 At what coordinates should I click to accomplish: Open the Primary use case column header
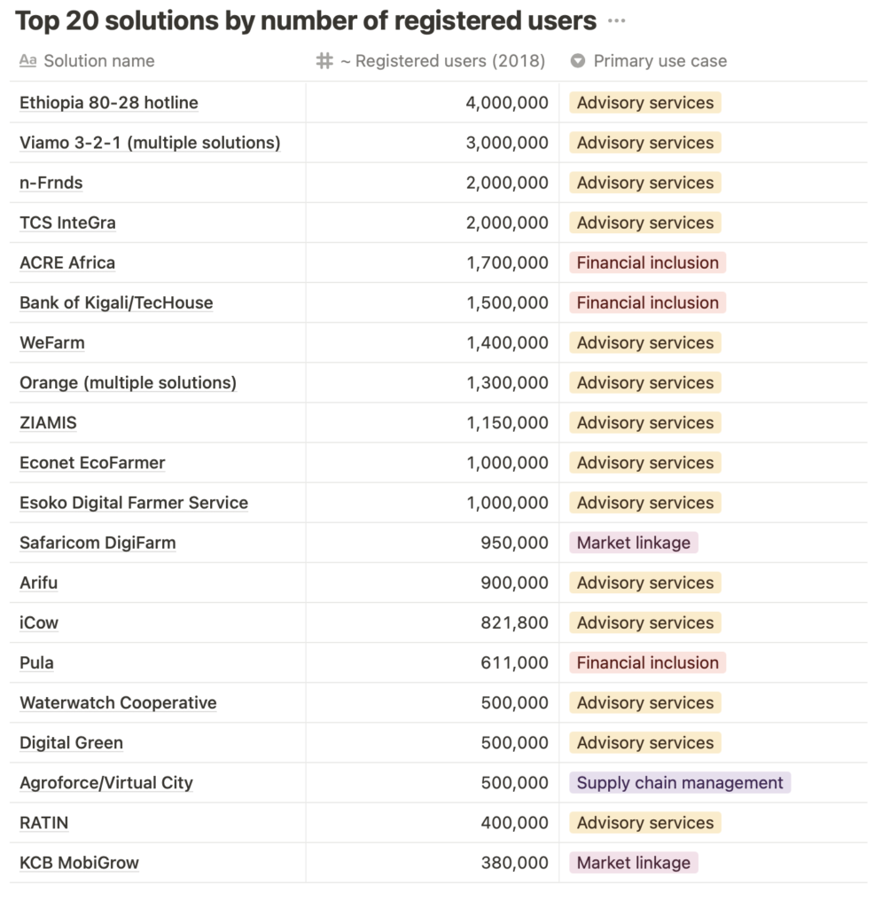tap(649, 61)
